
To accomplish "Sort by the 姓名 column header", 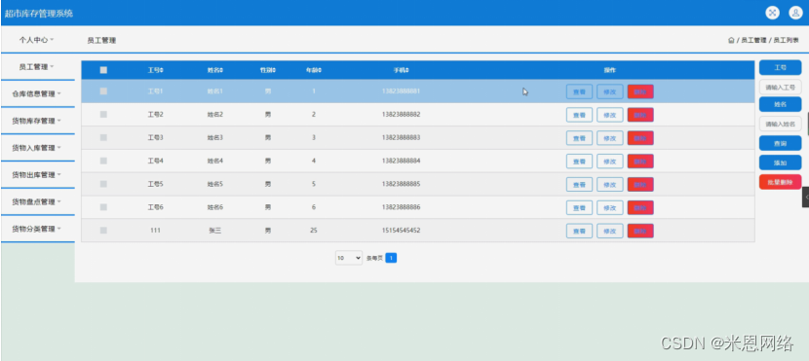I will (215, 70).
